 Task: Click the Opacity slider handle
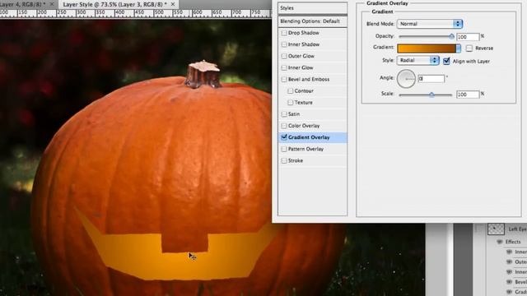click(x=452, y=36)
